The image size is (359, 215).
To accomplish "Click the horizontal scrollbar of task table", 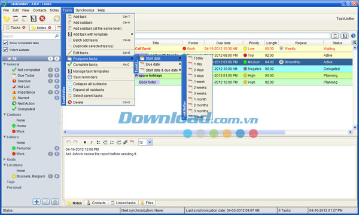I will (x=177, y=132).
